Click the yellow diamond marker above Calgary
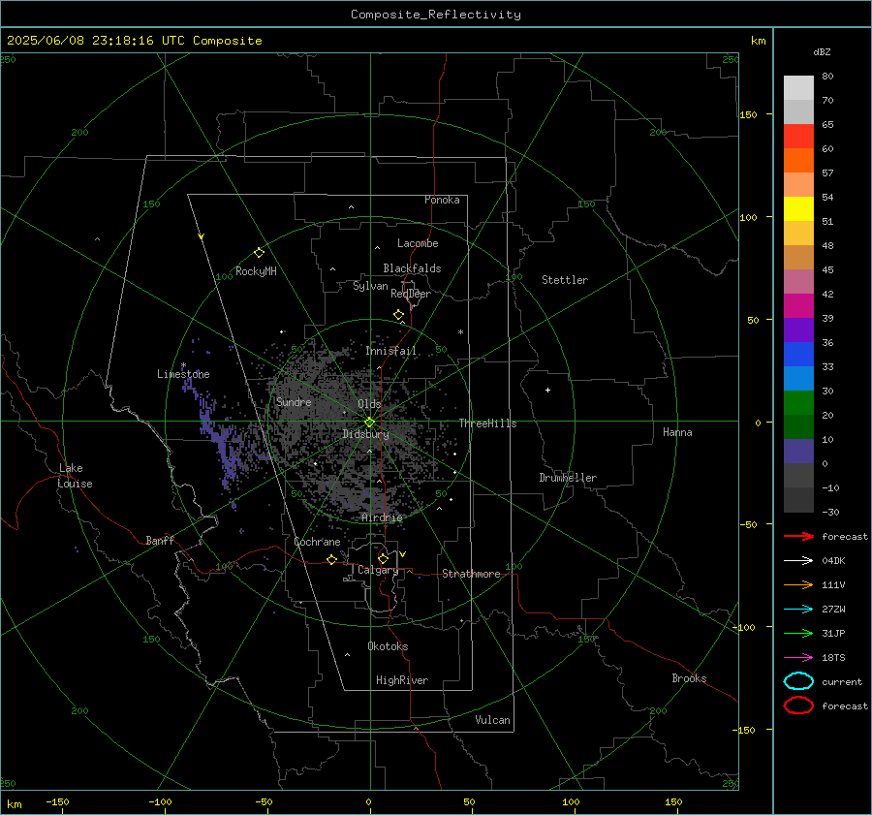The width and height of the screenshot is (872, 815). click(x=383, y=558)
